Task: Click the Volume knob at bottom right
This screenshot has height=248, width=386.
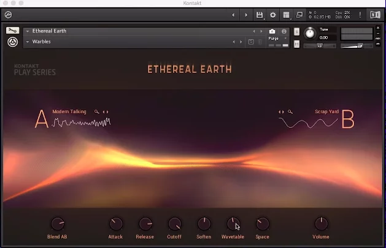Action: 321,224
